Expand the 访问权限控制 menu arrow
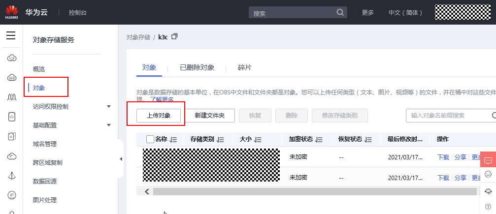Image resolution: width=496 pixels, height=214 pixels. [109, 107]
